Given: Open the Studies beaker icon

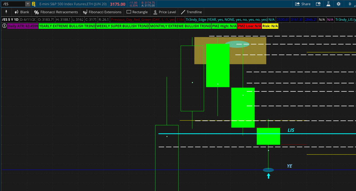Looking at the screenshot, I should (328, 4).
